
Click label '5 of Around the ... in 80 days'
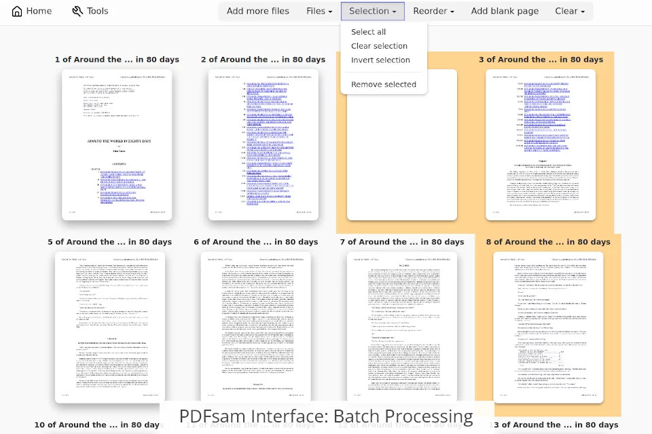tap(110, 241)
